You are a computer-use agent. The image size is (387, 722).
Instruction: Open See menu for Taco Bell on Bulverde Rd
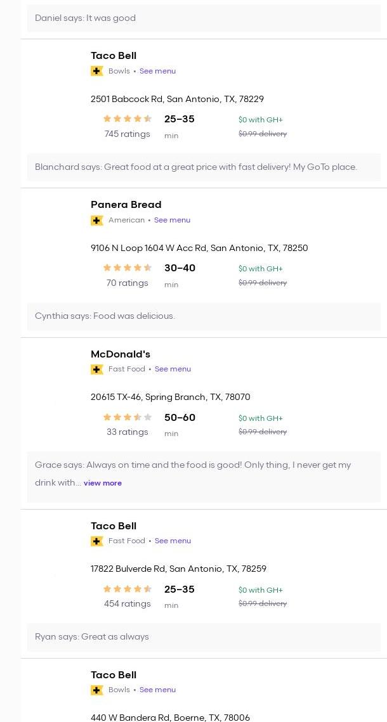pyautogui.click(x=173, y=541)
